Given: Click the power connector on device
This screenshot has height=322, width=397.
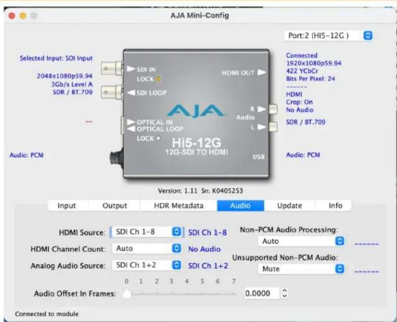Looking at the screenshot, I should (x=116, y=158).
